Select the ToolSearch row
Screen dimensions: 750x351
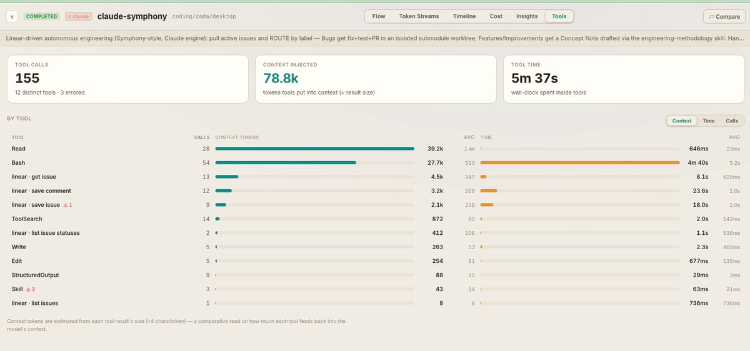click(x=375, y=219)
